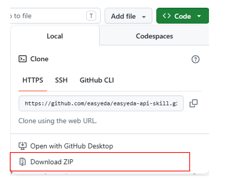Choose Download ZIP
This screenshot has width=225, height=187.
pyautogui.click(x=100, y=162)
